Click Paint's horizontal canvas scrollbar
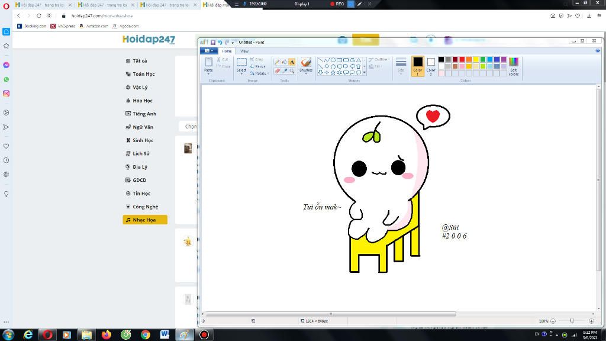 331,314
